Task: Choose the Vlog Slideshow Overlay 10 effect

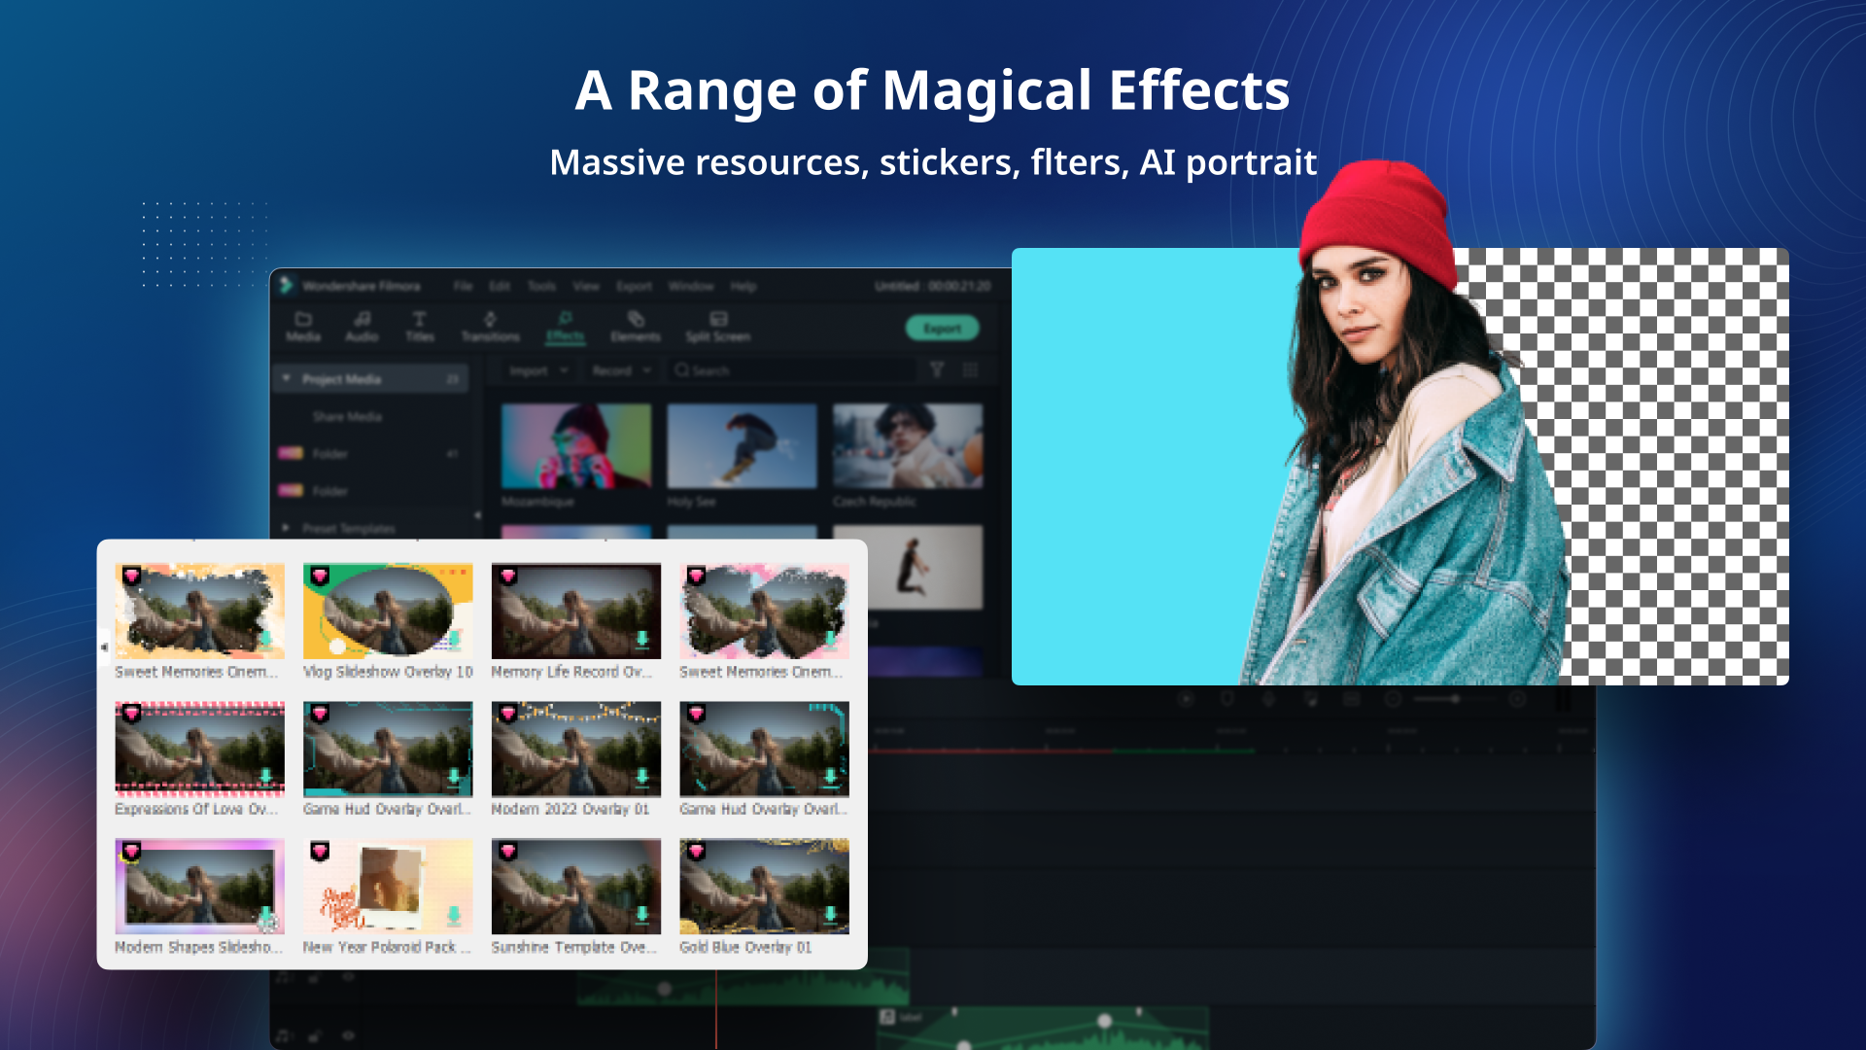Action: (x=388, y=612)
